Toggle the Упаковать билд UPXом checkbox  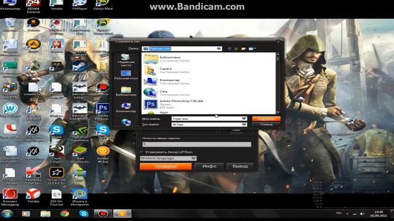(142, 152)
